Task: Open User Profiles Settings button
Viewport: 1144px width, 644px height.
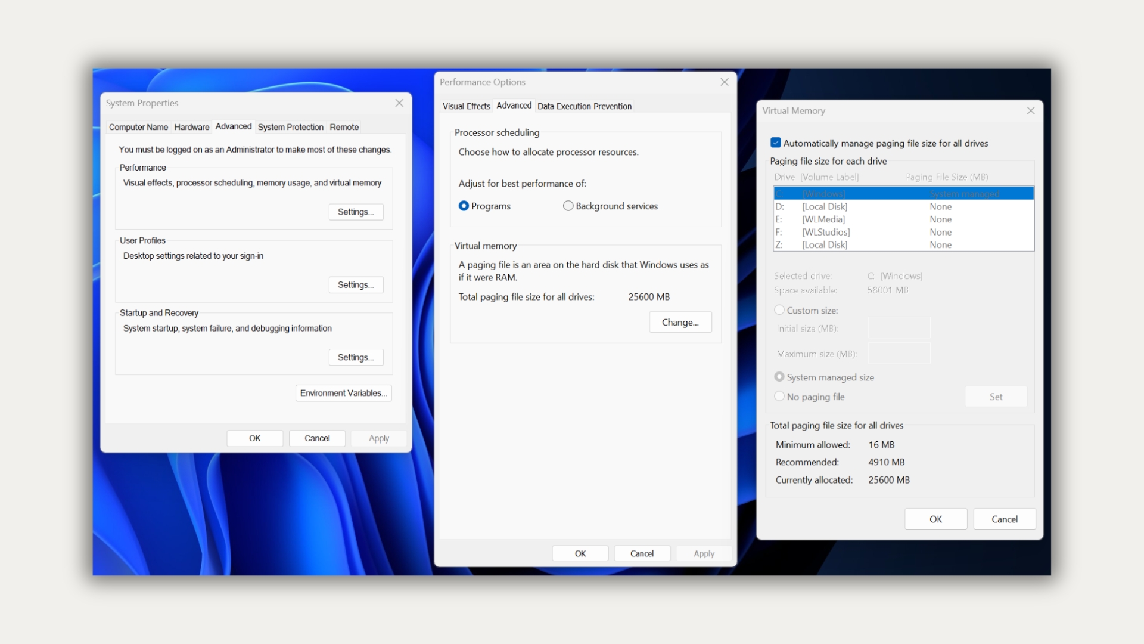Action: (356, 285)
